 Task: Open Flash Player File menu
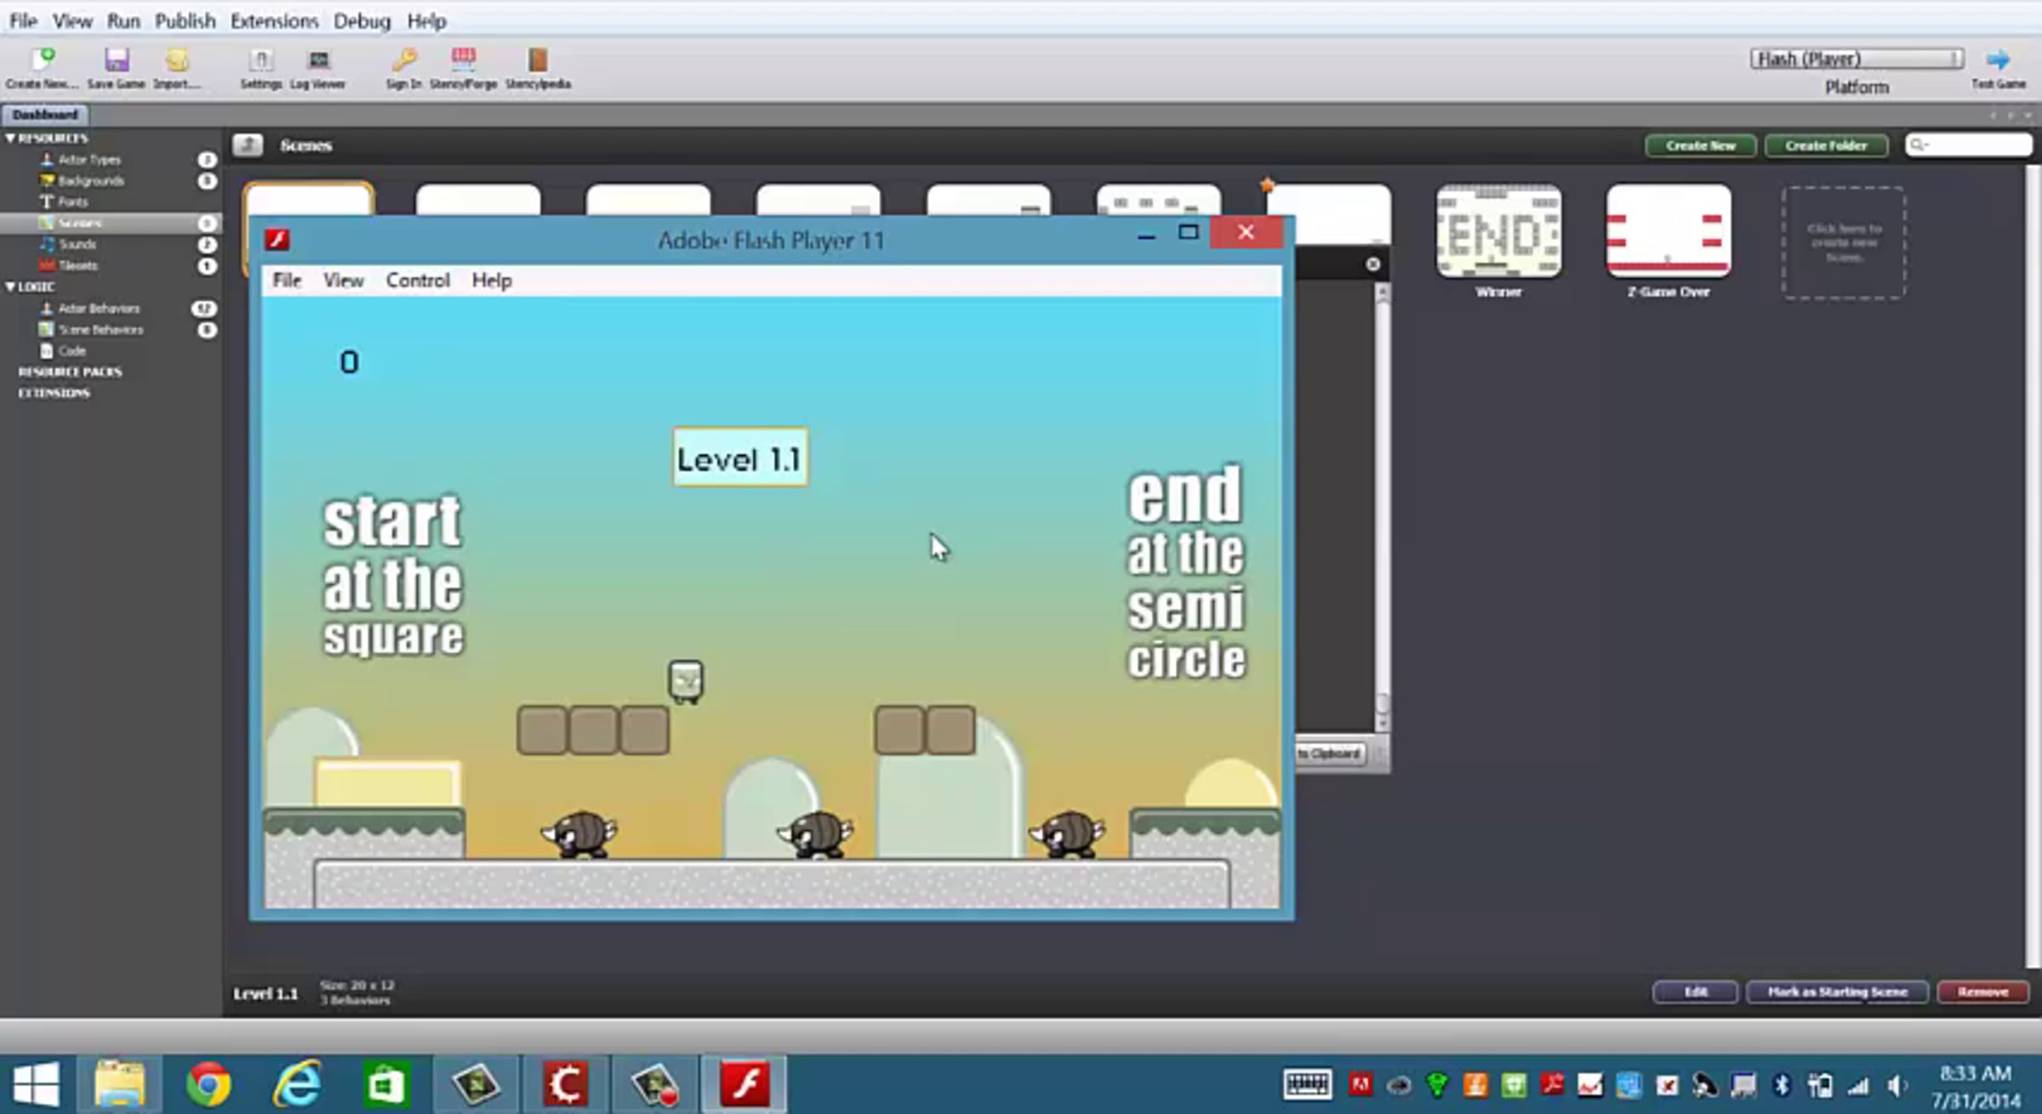tap(287, 281)
